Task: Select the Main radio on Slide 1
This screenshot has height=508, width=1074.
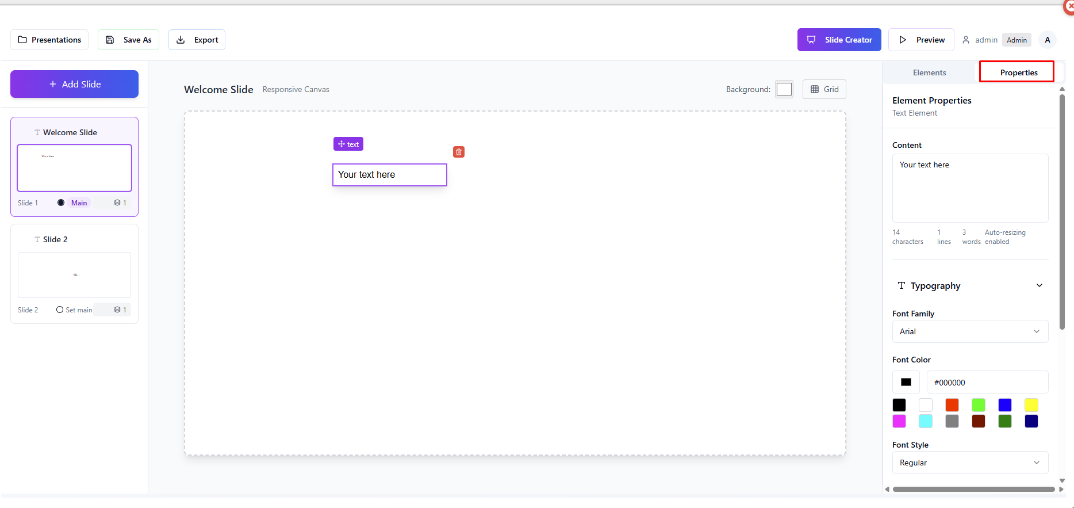Action: (61, 203)
